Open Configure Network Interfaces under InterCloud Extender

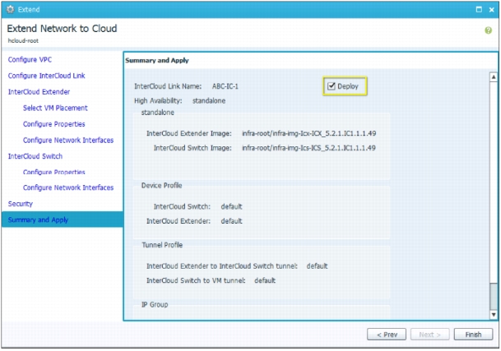68,141
